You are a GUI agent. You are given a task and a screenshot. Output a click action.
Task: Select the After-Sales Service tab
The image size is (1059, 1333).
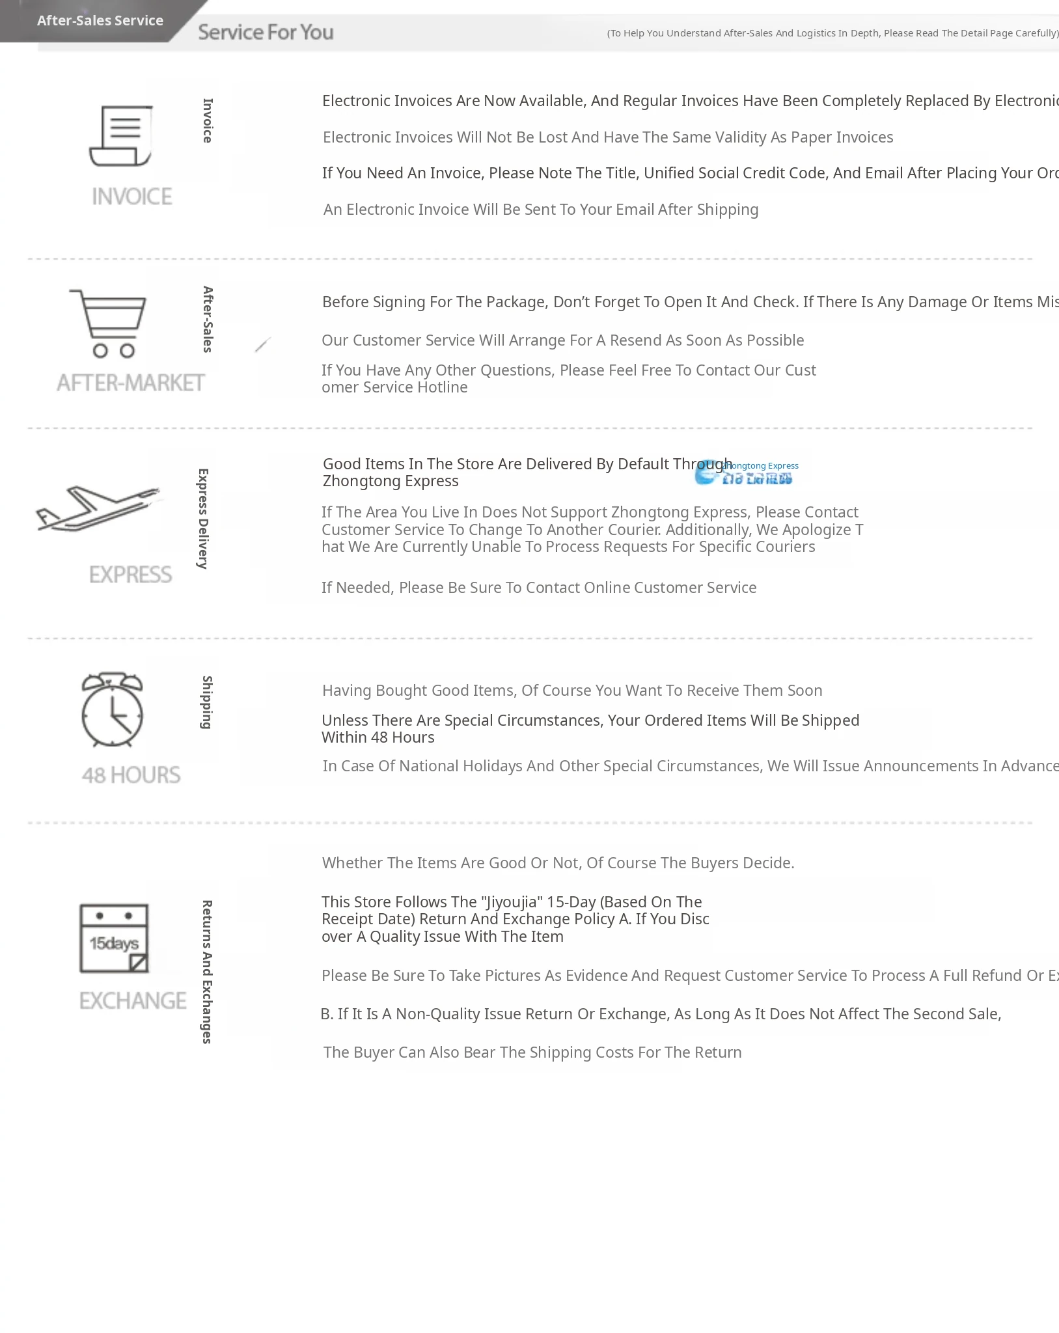pos(100,20)
